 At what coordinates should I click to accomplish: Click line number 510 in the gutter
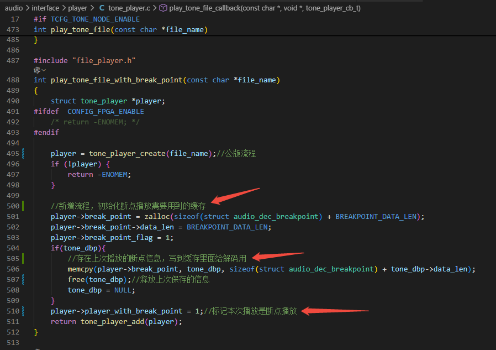[x=13, y=311]
